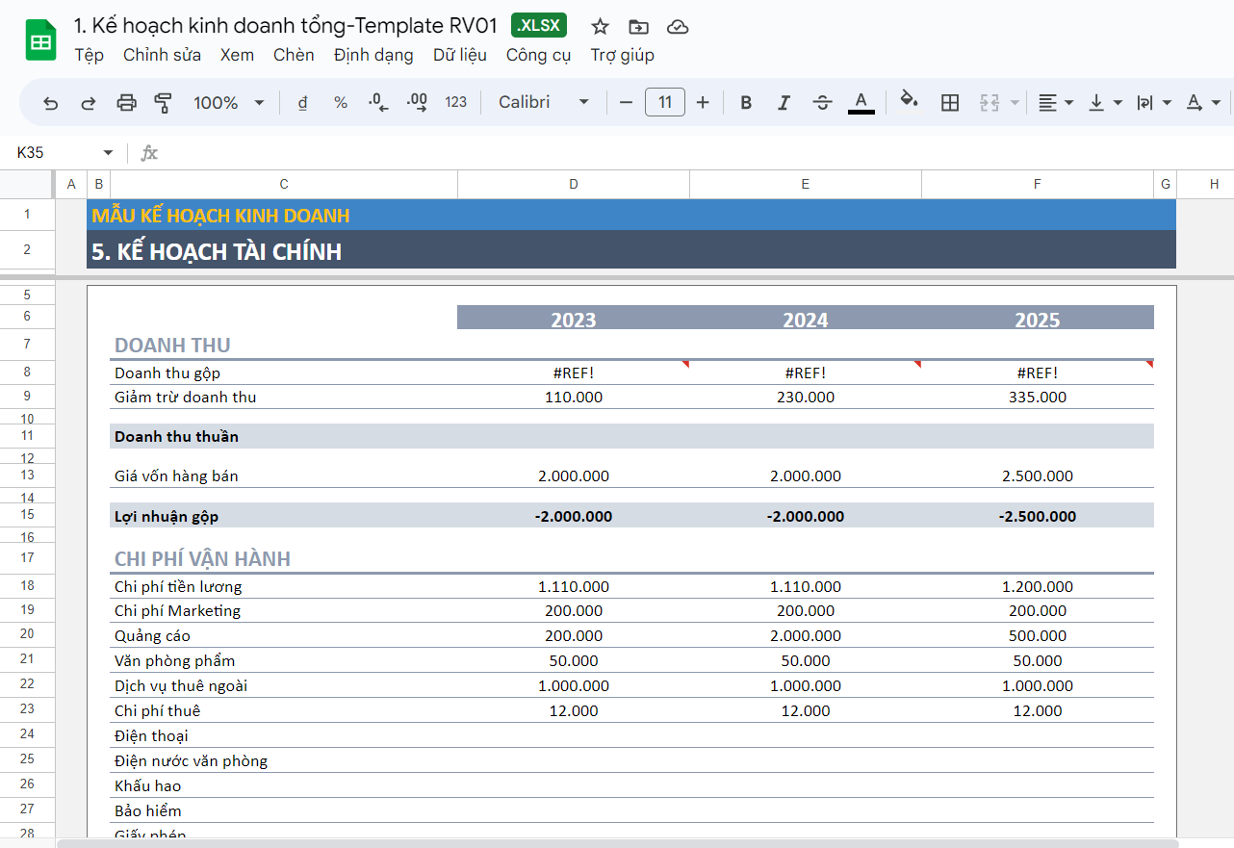Viewport: 1234px width, 848px height.
Task: Open the 123 number formats menu
Action: point(456,102)
